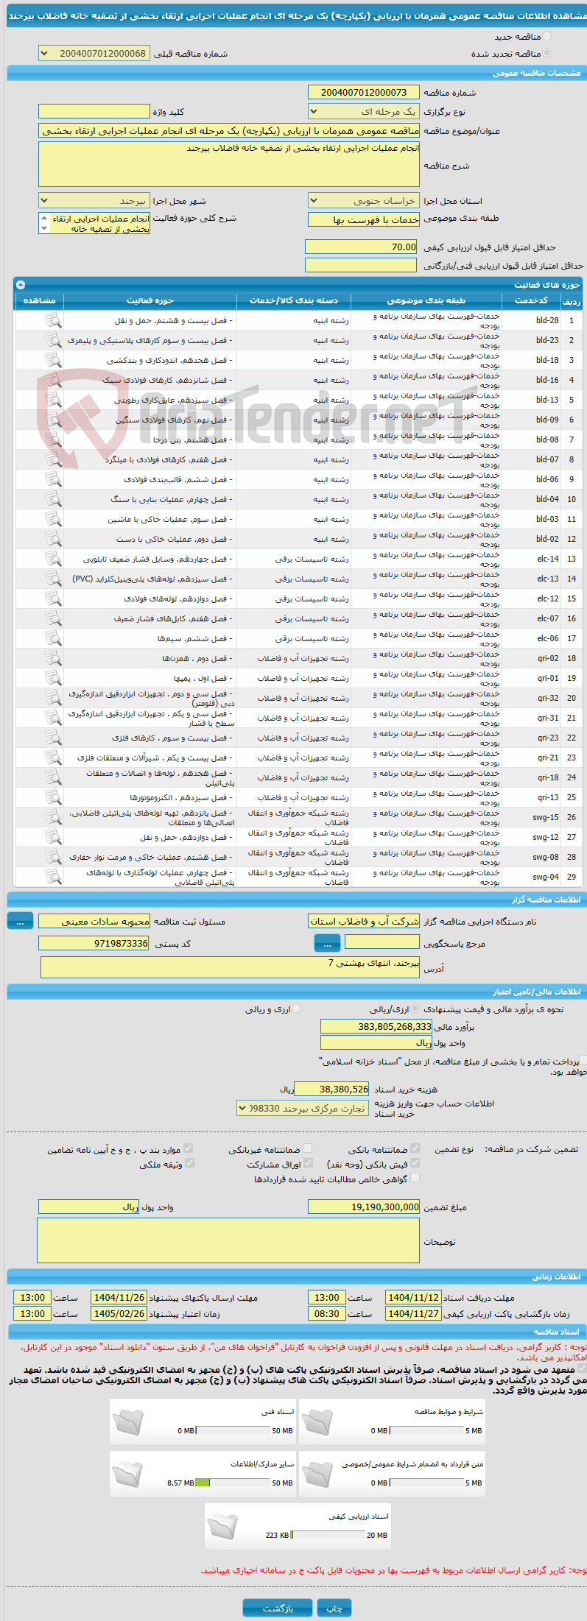
Task: Open view icon for row qri-32
Action: click(52, 698)
